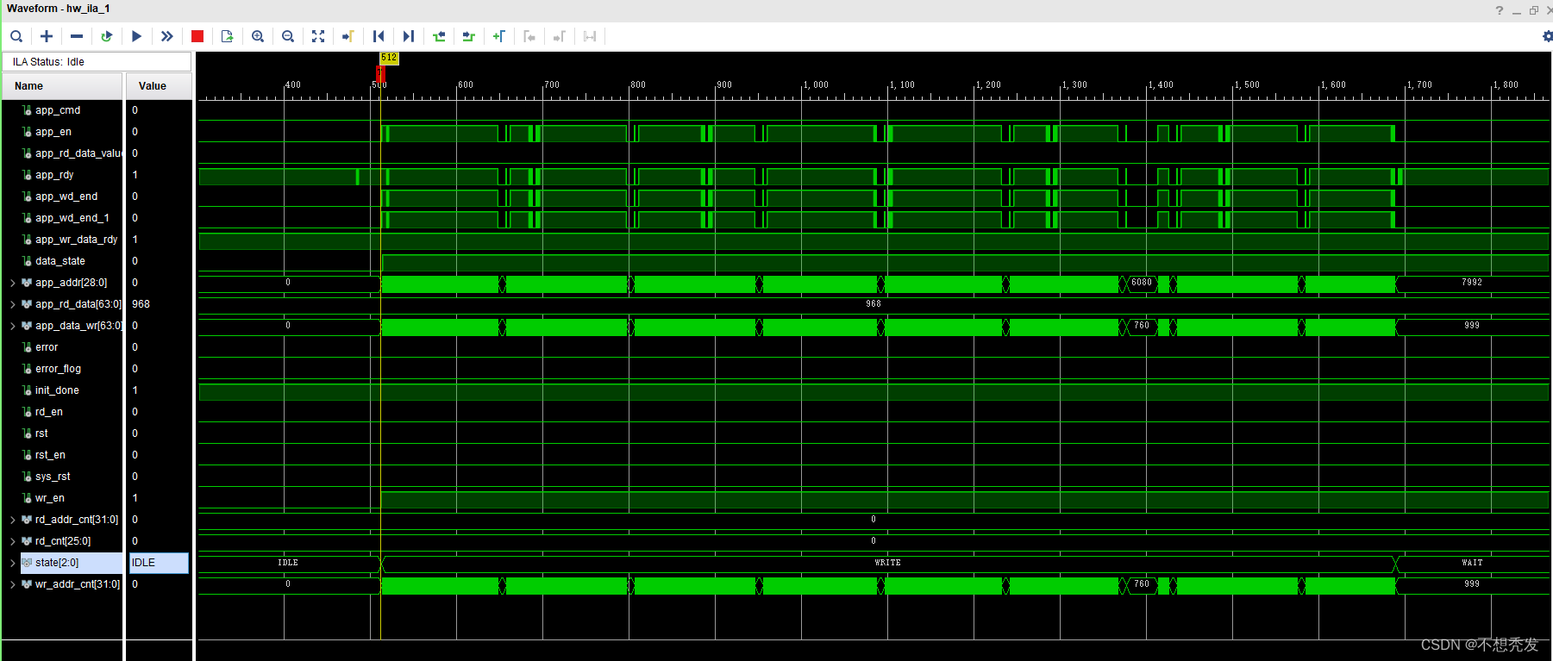Select the error signal row
Screen dimensions: 1553x661
(x=47, y=347)
